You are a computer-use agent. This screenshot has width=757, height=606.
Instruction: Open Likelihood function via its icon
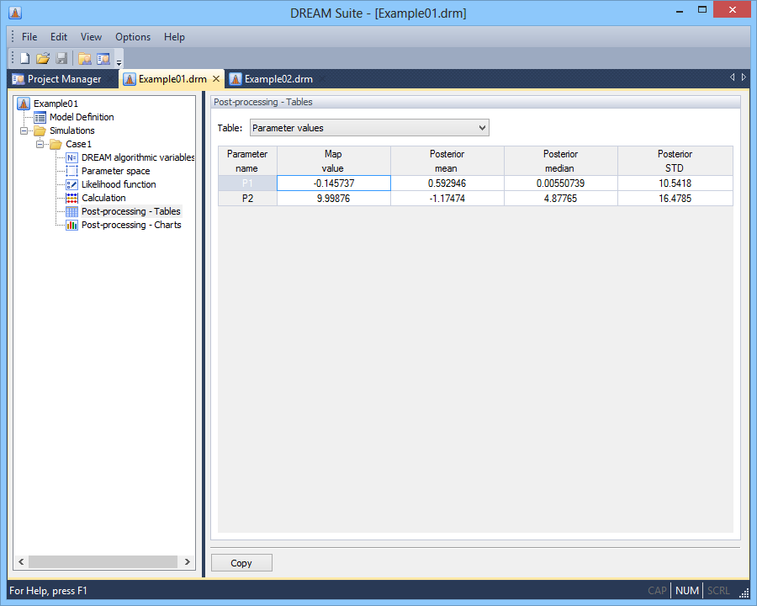(x=71, y=184)
